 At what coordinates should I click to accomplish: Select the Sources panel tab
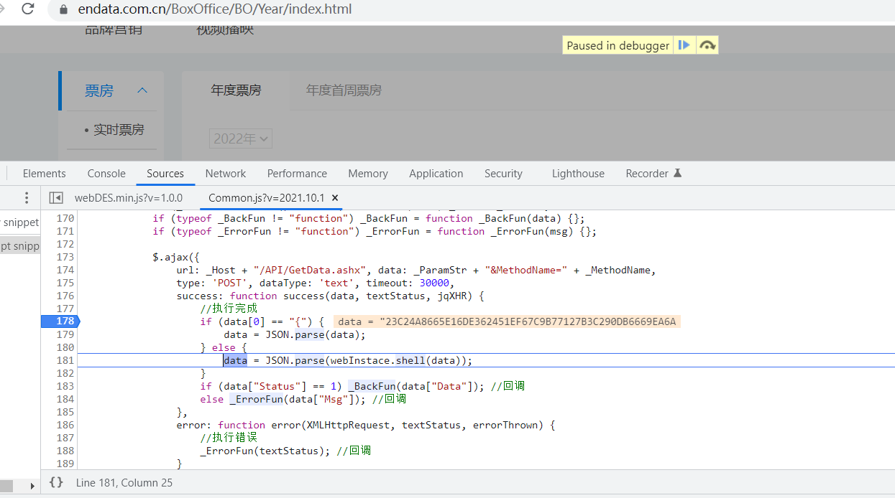tap(165, 174)
